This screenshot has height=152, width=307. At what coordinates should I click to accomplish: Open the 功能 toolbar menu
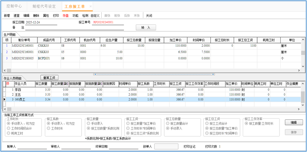click(75, 16)
